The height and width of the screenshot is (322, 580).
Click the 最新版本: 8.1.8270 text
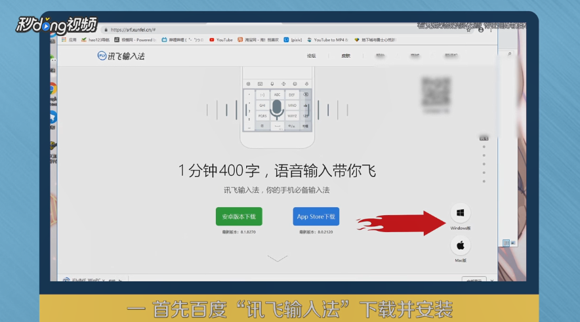click(239, 231)
